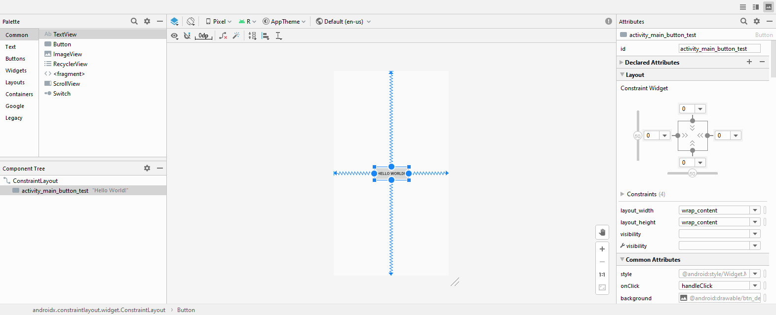
Task: Expand the Declared Attributes section
Action: 621,63
